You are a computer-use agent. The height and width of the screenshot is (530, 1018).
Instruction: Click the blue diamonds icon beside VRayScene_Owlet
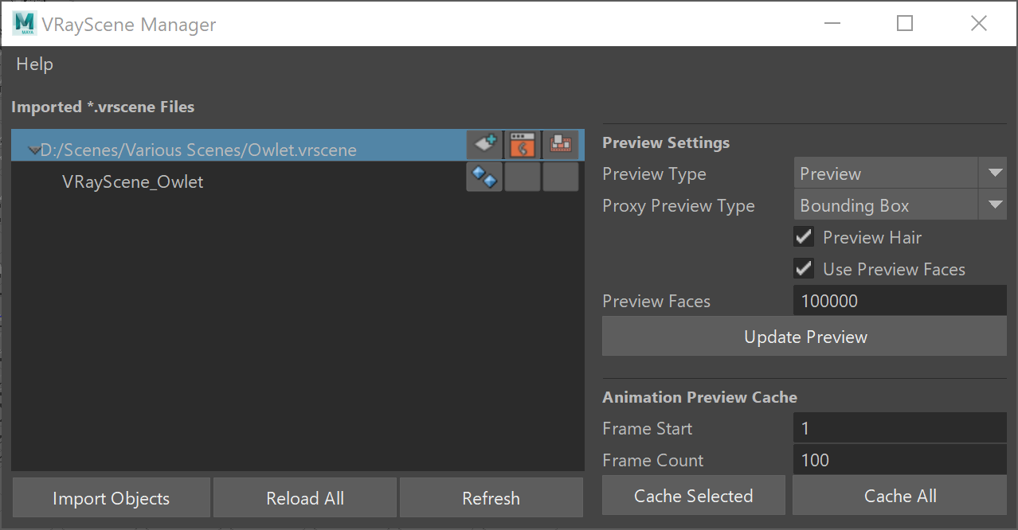[484, 177]
